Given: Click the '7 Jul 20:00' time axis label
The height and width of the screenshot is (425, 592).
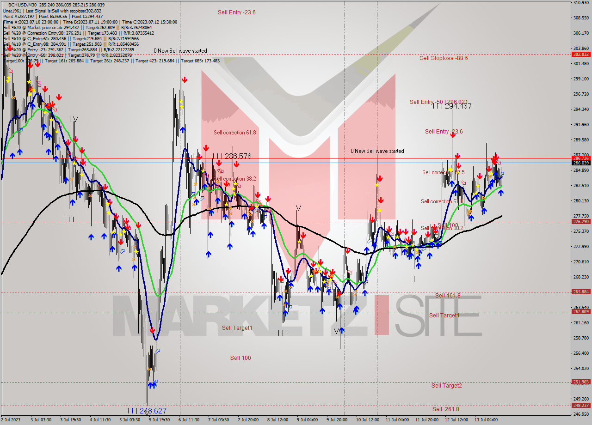Looking at the screenshot, I should pyautogui.click(x=248, y=420).
